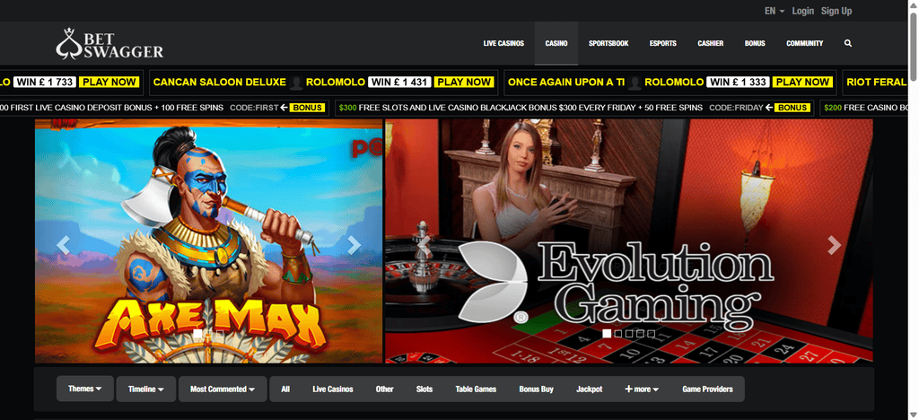Screen dimensions: 919x420
Task: Select first slide dot of Evolution Gaming carousel
Action: [x=607, y=333]
